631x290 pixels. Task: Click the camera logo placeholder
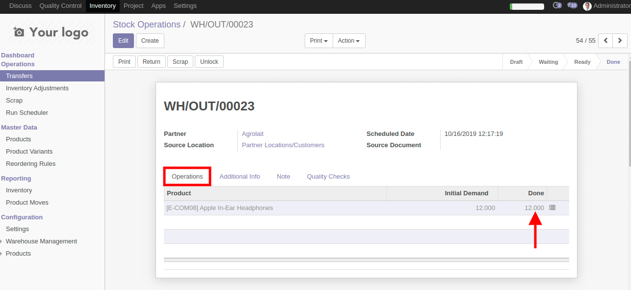click(x=19, y=32)
